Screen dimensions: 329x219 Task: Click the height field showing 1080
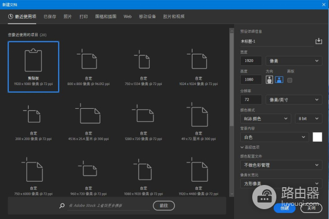(251, 80)
